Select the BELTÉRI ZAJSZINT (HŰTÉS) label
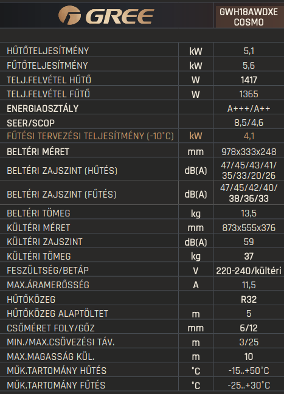The image size is (284, 394). coord(62,171)
